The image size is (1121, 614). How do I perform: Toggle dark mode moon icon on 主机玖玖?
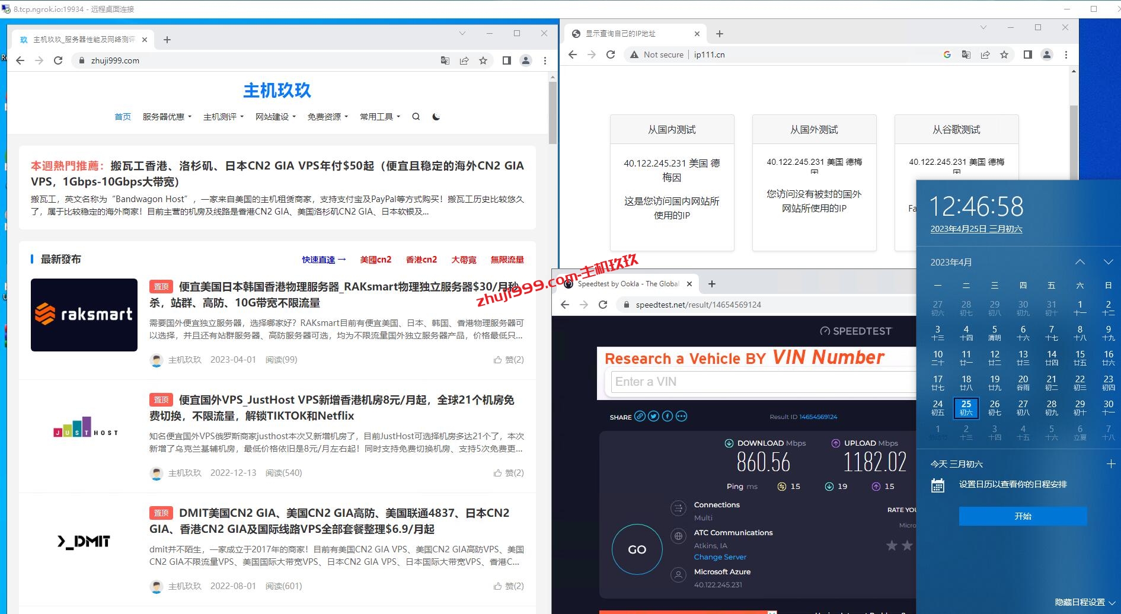pyautogui.click(x=436, y=117)
